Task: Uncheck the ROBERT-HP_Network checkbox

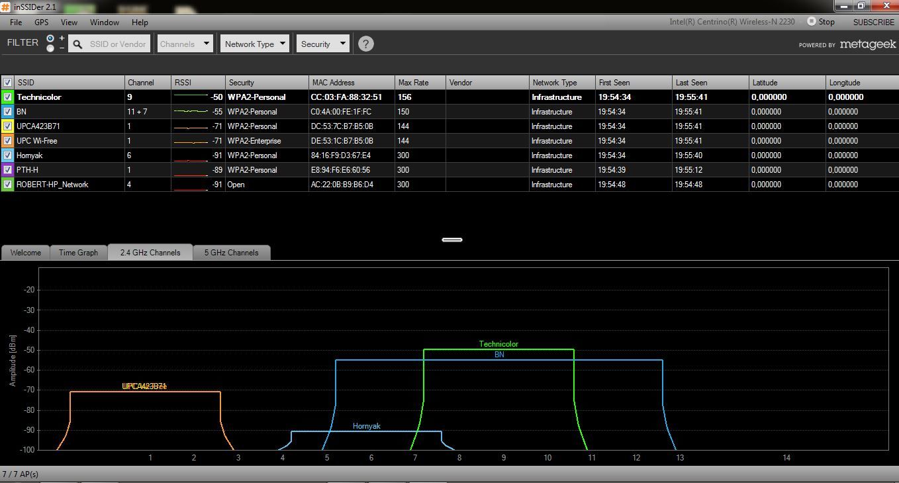Action: 7,185
